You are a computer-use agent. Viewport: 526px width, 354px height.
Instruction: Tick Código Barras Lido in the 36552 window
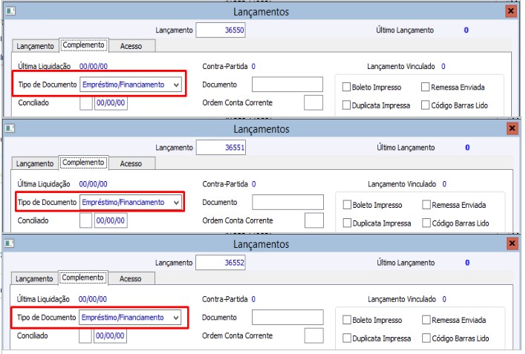coord(426,338)
